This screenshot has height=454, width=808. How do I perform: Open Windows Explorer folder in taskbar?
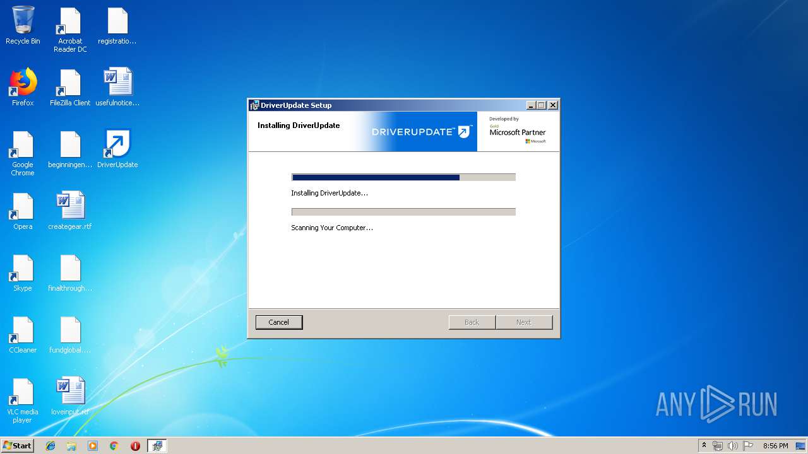71,446
